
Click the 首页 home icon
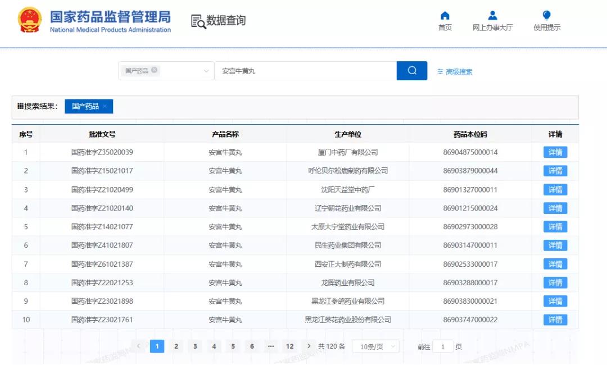pyautogui.click(x=445, y=16)
